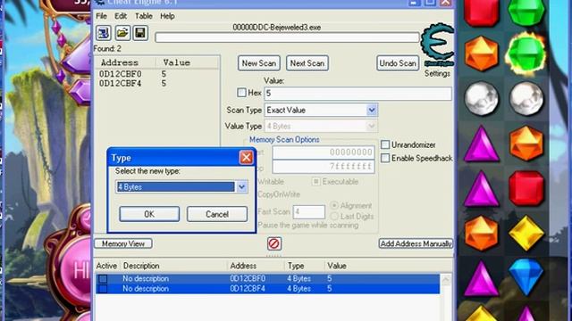Open the Help menu
The width and height of the screenshot is (572, 321).
(167, 16)
